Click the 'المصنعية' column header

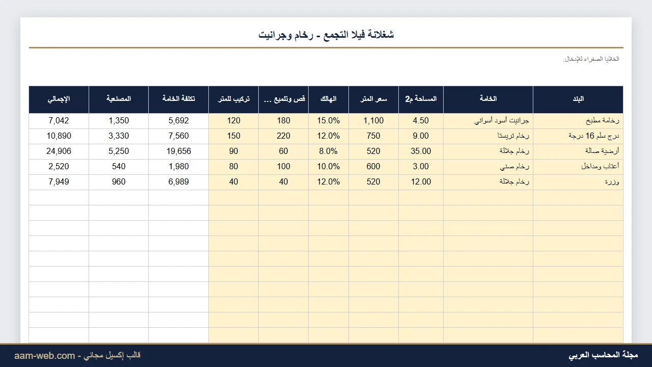pyautogui.click(x=119, y=99)
